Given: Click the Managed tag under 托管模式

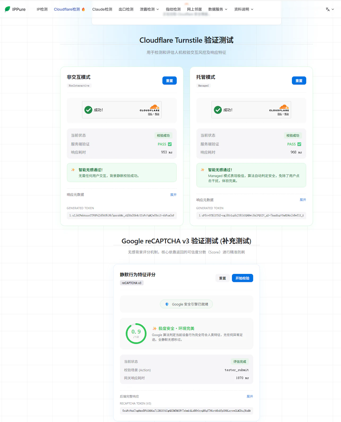Looking at the screenshot, I should tap(204, 86).
